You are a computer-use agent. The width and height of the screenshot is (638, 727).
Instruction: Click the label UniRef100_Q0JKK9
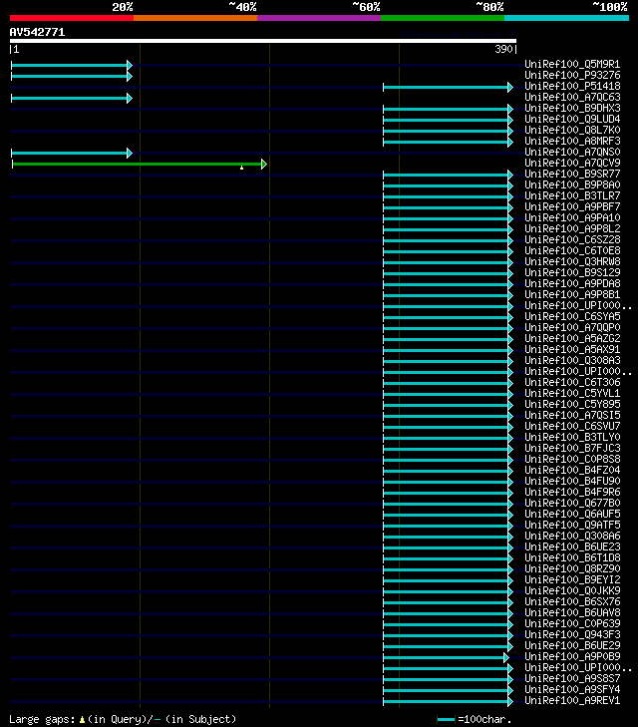pos(572,590)
